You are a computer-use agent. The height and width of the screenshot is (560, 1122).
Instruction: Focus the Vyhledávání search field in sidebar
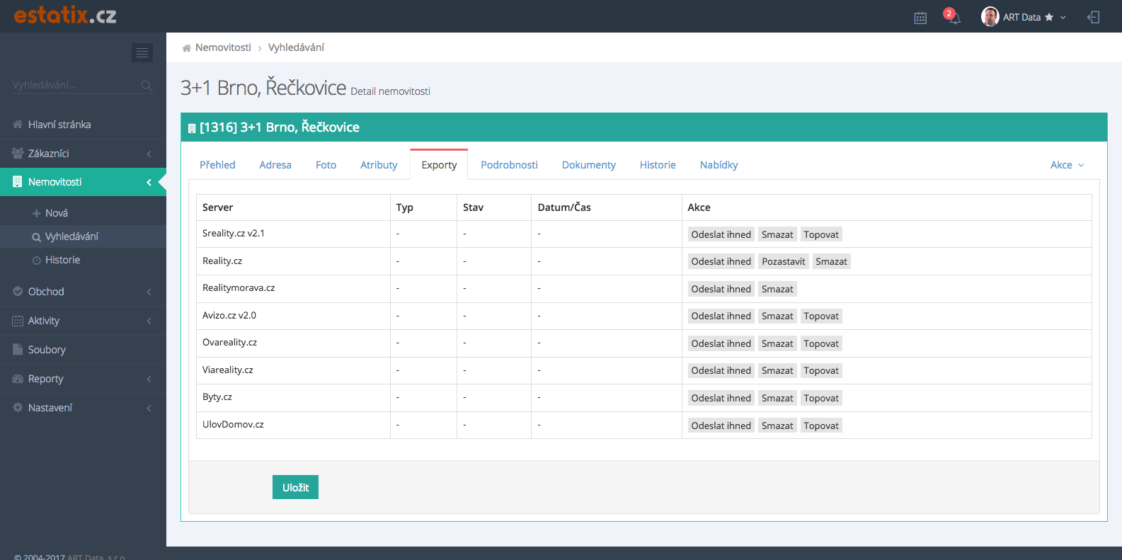76,85
